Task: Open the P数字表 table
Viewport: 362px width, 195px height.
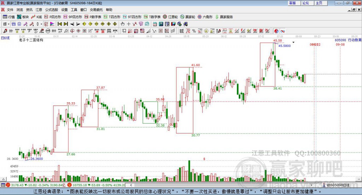Action: click(93, 17)
